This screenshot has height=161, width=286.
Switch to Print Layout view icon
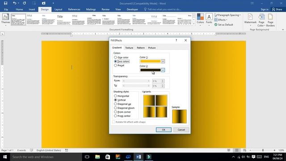pos(236,150)
